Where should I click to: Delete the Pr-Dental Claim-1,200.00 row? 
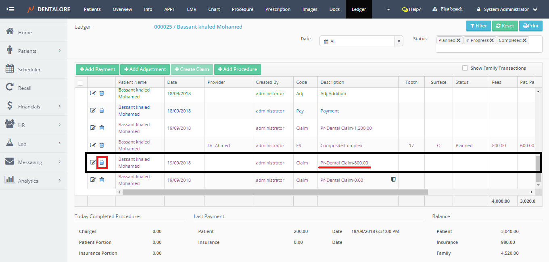tap(102, 128)
